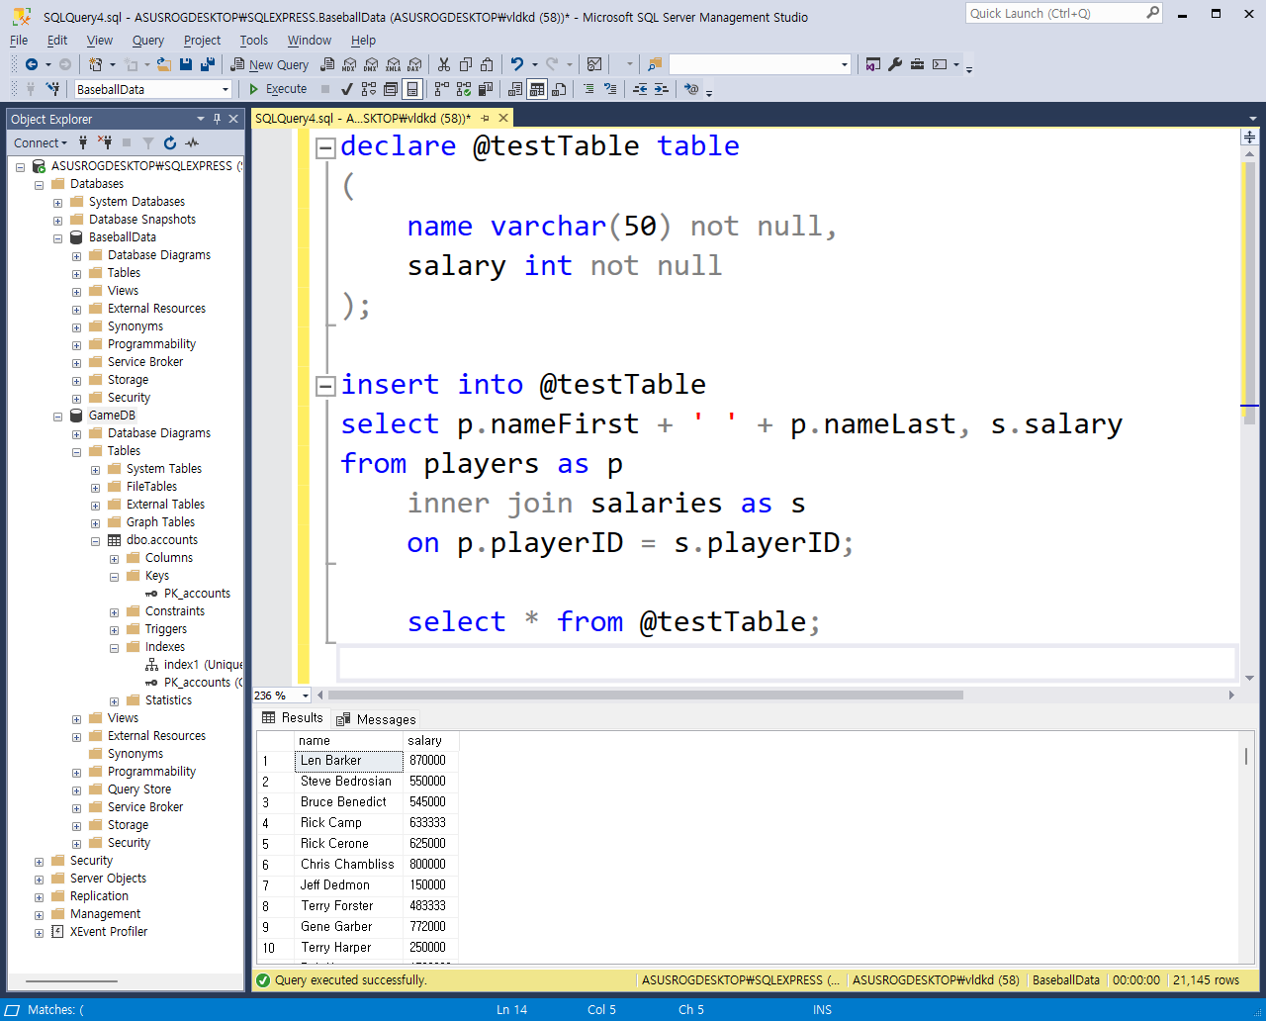Toggle the IntelliSense Enabled button

pos(412,89)
